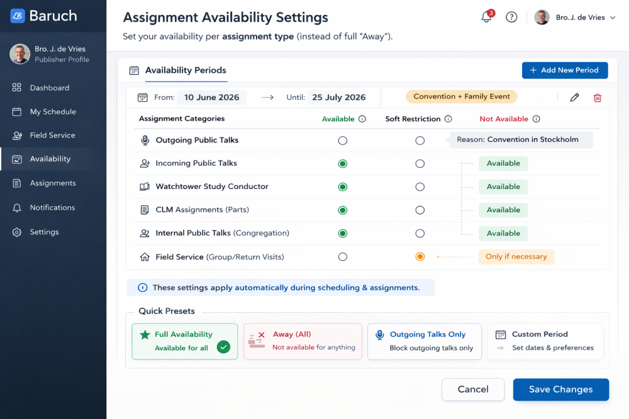Click the Baruch logo icon

[x=18, y=16]
